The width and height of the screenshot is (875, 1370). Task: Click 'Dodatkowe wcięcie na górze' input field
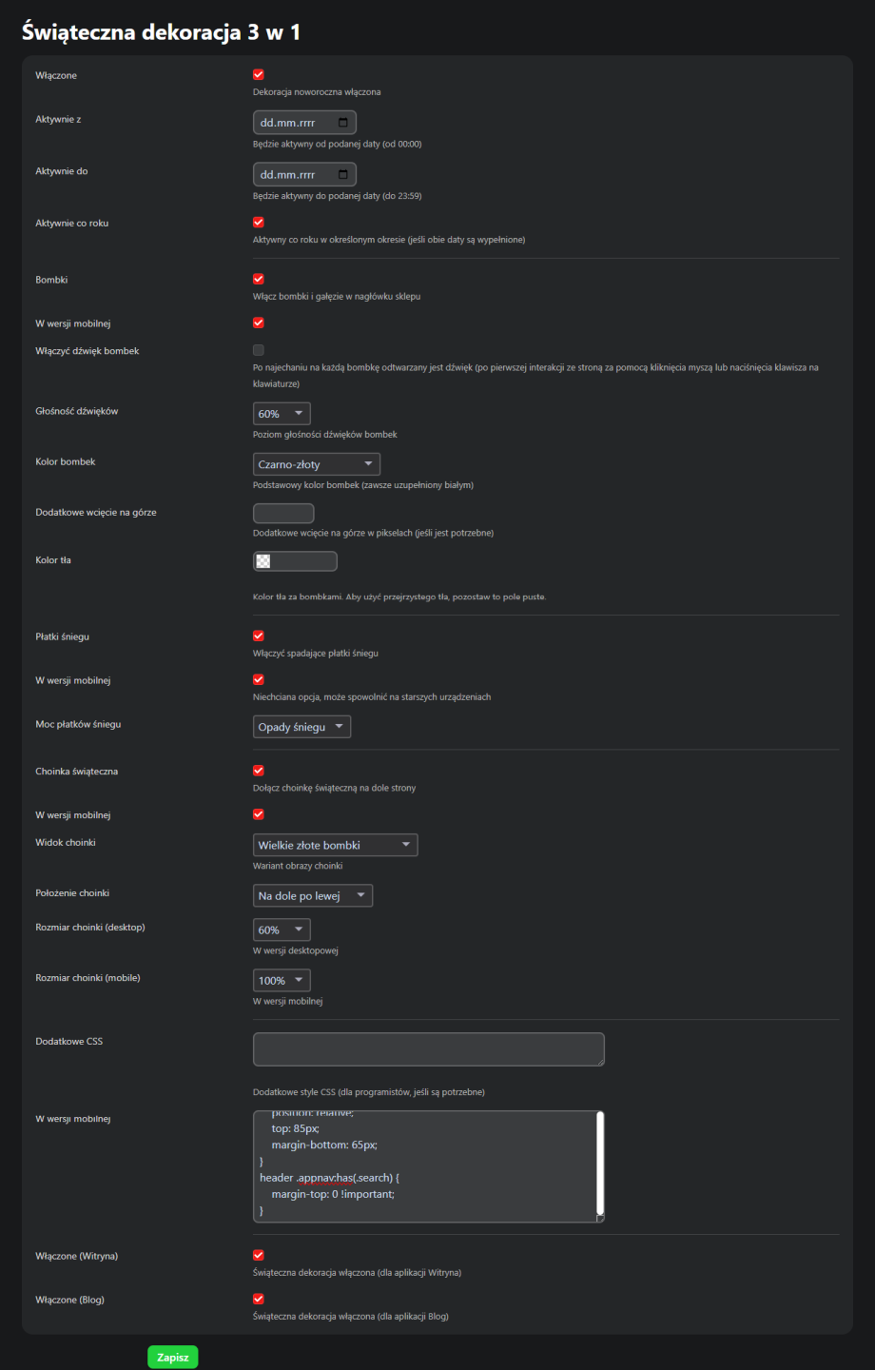pos(283,514)
